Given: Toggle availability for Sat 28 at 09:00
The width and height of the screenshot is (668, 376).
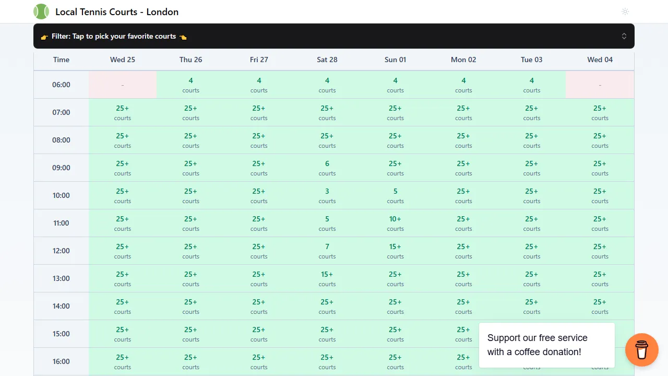Looking at the screenshot, I should 327,167.
